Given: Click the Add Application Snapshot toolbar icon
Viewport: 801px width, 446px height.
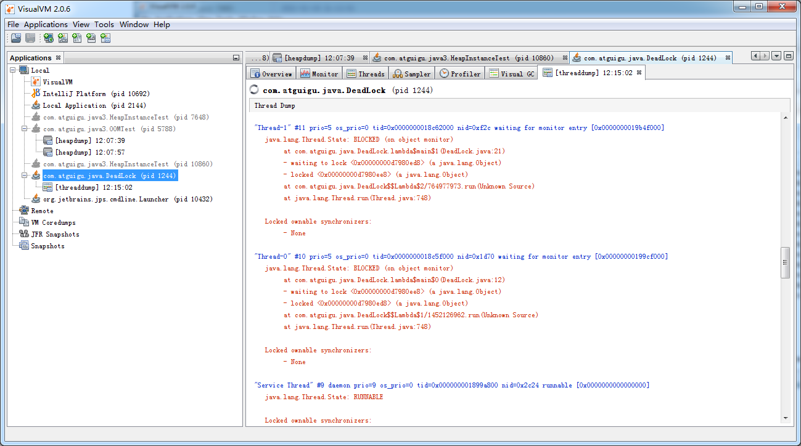Looking at the screenshot, I should [x=105, y=38].
